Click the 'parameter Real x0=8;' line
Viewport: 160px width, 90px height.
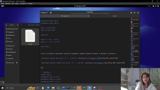pos(49,21)
